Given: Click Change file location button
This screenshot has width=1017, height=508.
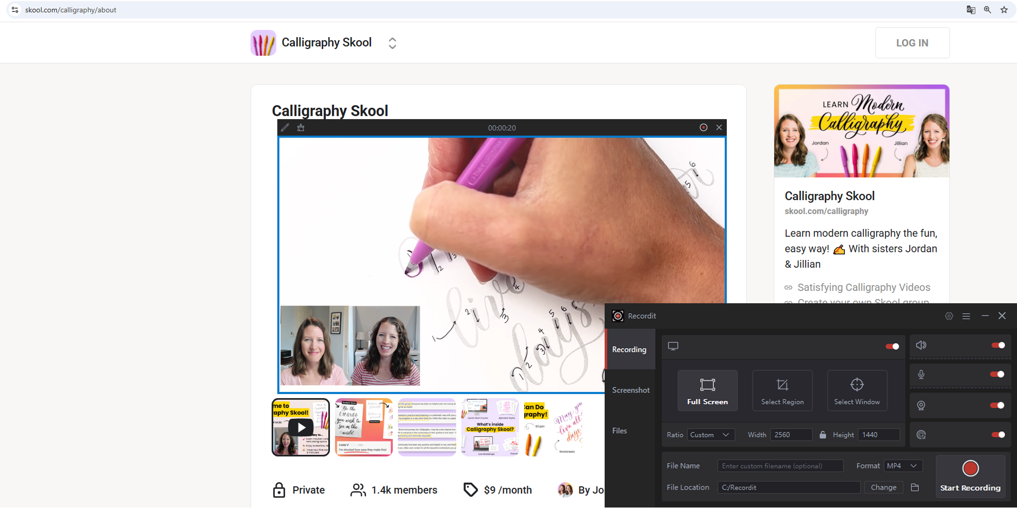Looking at the screenshot, I should click(x=883, y=487).
